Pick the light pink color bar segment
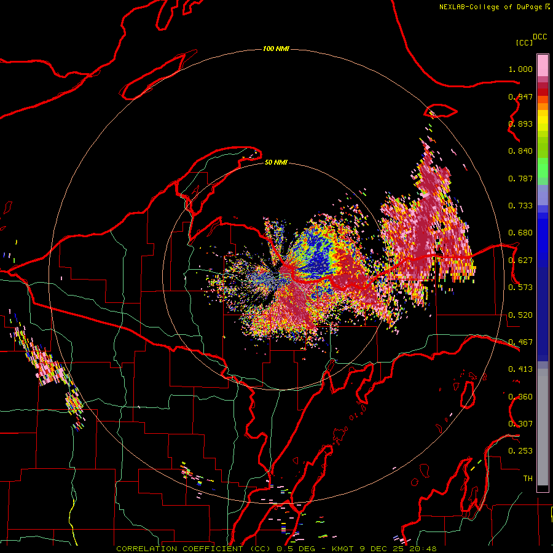This screenshot has width=553, height=553. (543, 65)
